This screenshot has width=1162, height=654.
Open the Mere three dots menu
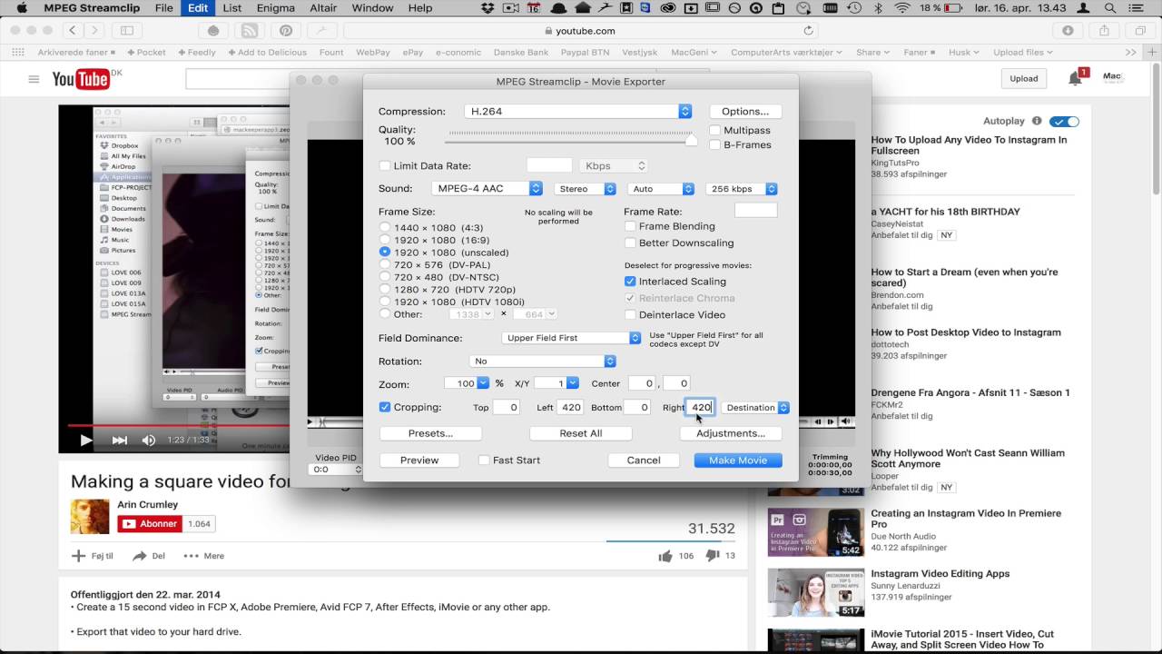tap(203, 556)
